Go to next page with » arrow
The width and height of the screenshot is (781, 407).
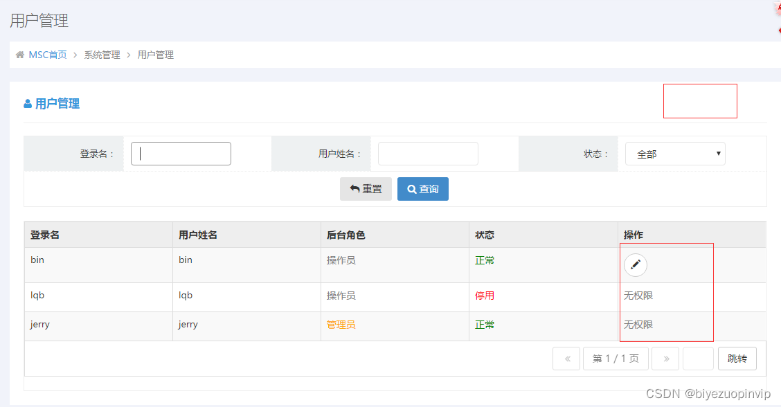pos(665,359)
